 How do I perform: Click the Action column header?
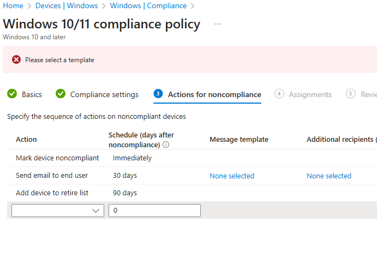(x=26, y=140)
